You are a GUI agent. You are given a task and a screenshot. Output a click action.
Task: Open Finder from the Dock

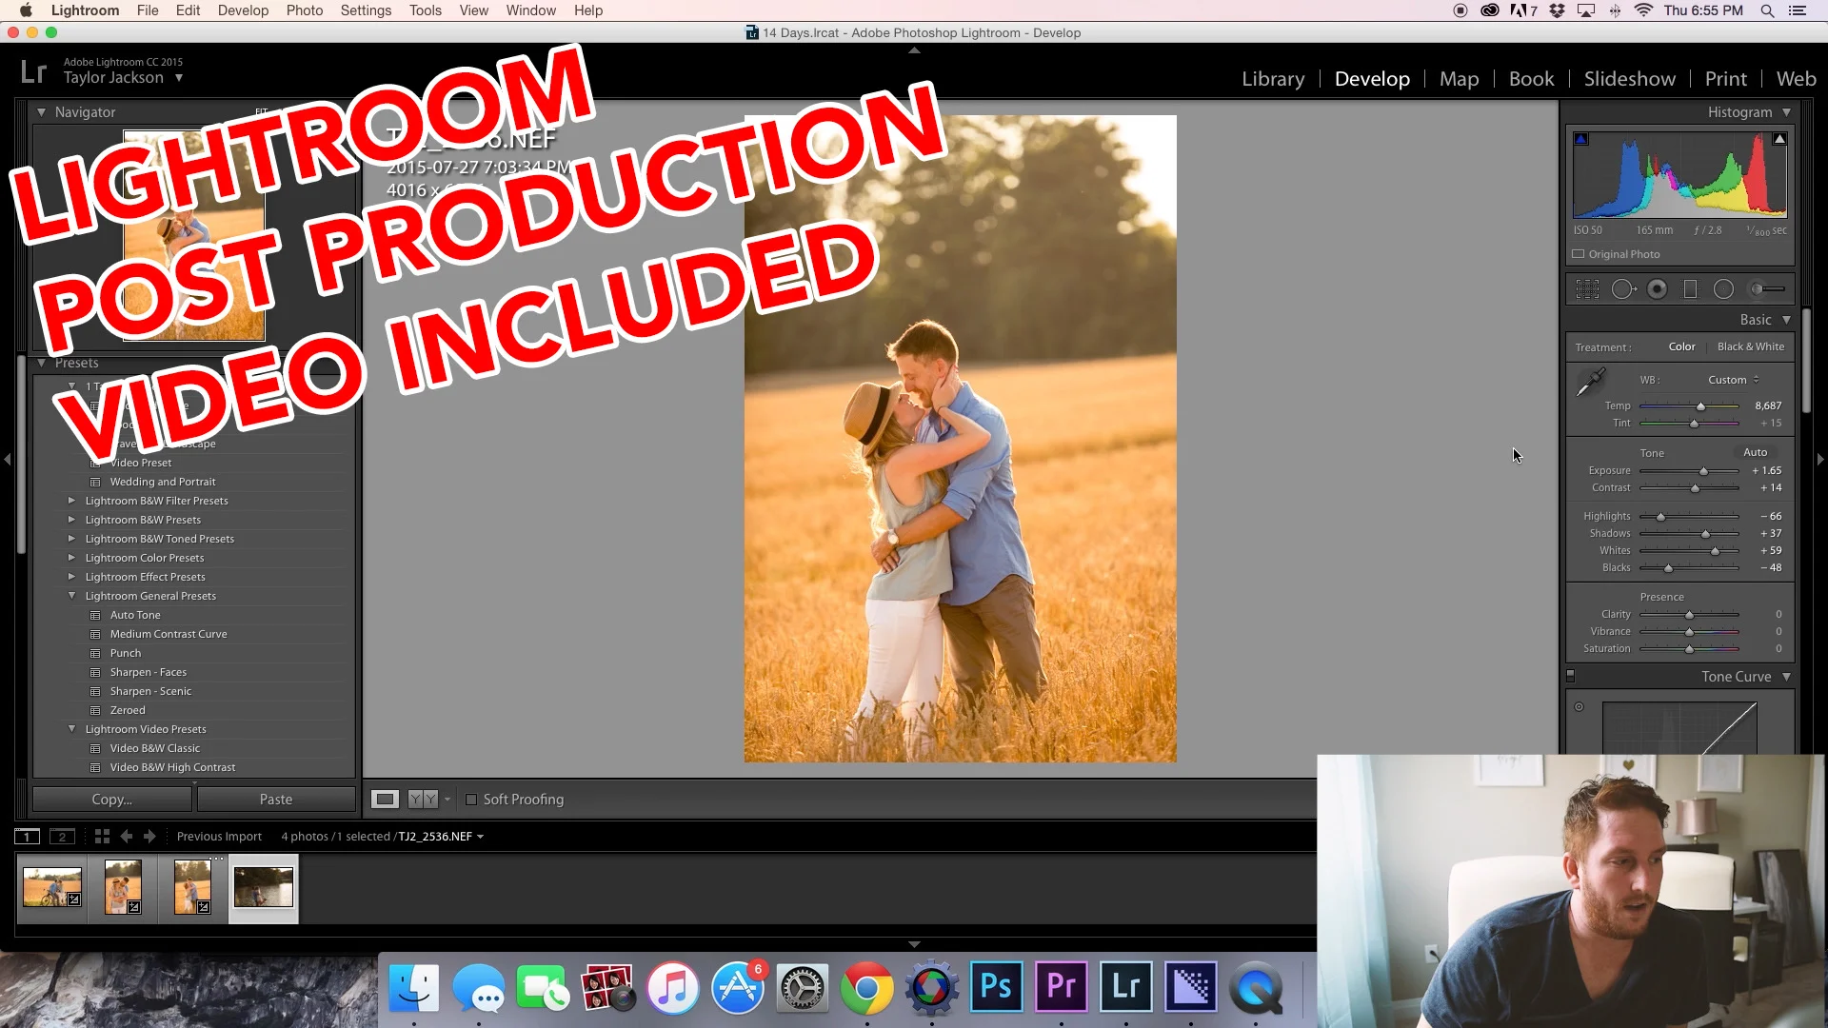[x=414, y=987]
